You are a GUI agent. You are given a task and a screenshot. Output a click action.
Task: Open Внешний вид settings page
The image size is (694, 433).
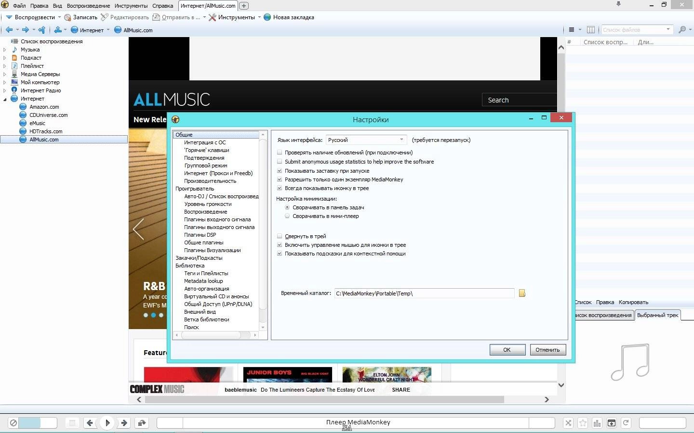tap(200, 312)
